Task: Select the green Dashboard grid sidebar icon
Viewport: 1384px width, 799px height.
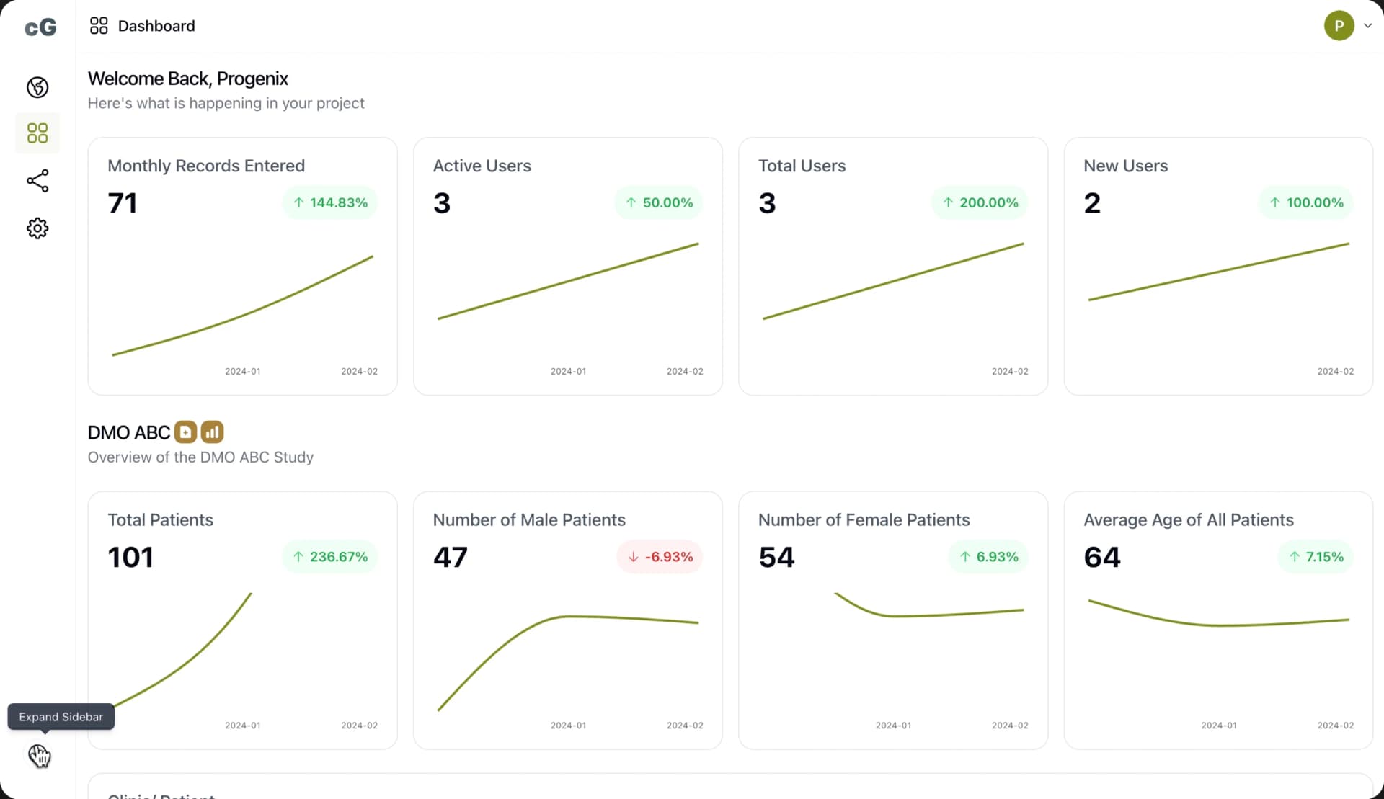Action: tap(37, 133)
